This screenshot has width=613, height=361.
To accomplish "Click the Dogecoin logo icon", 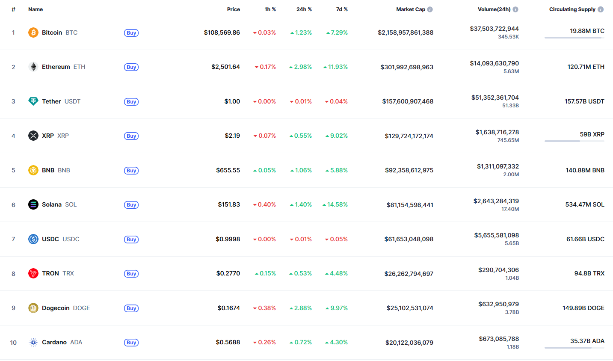I will [33, 308].
